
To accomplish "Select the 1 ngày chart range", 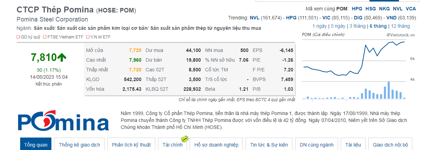I will 319,26.
